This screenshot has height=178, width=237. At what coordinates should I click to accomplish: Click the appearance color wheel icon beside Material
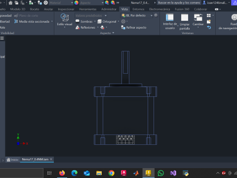tap(76, 2)
